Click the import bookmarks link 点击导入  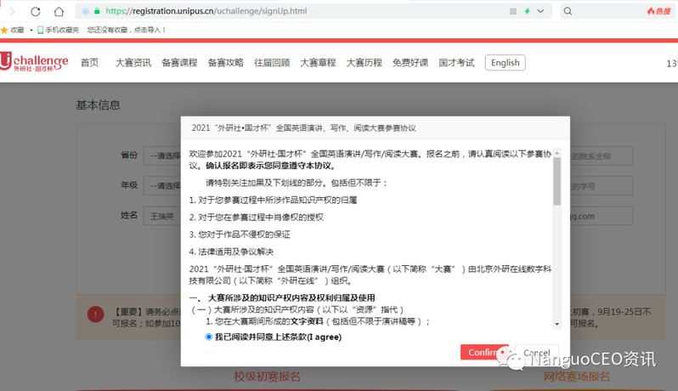[150, 30]
